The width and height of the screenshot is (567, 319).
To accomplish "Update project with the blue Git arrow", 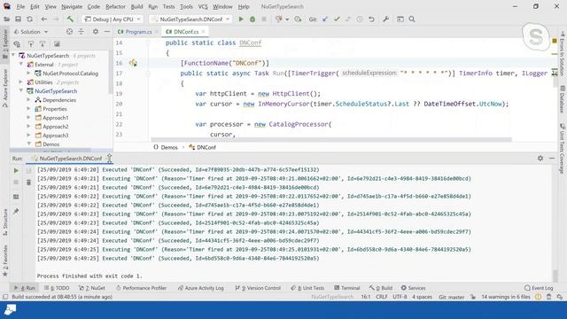I will point(325,19).
